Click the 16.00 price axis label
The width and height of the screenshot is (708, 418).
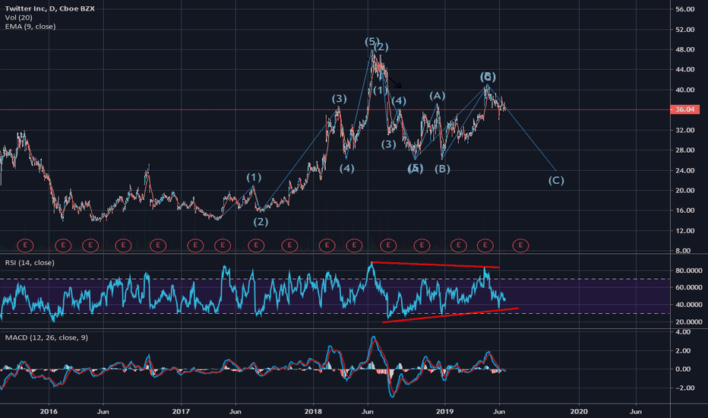coord(685,211)
